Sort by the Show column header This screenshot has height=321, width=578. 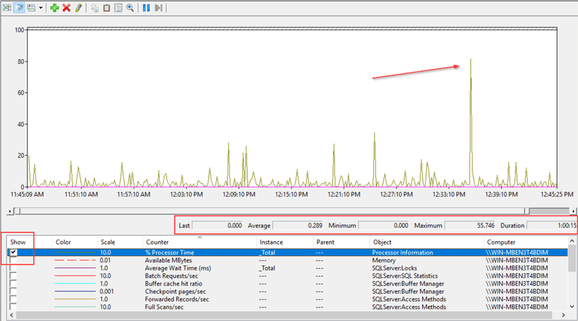[x=30, y=242]
